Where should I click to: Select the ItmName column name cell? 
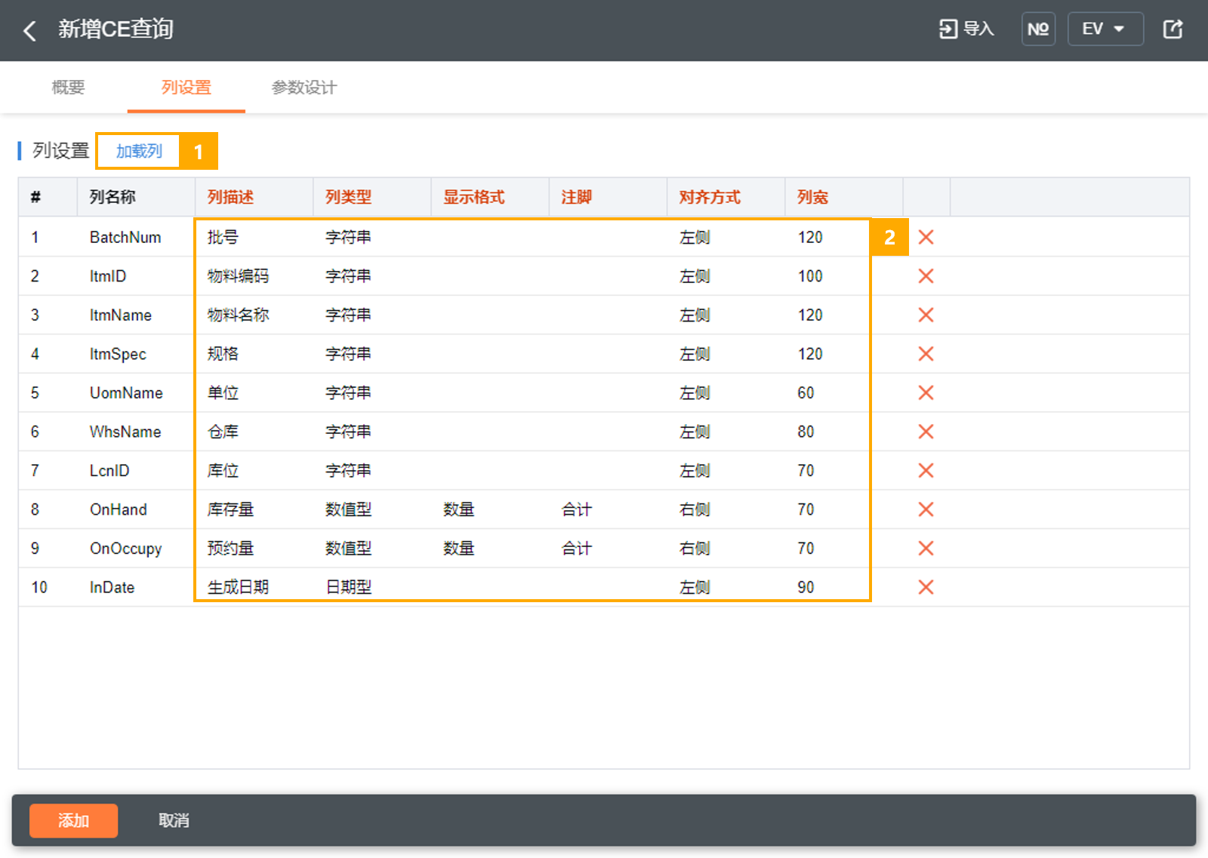(x=136, y=315)
